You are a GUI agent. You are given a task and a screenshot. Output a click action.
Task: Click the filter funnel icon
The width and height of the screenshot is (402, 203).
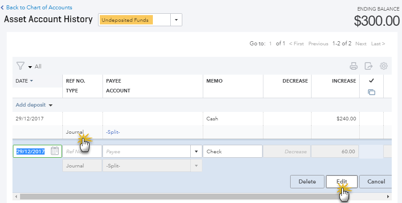tap(21, 66)
